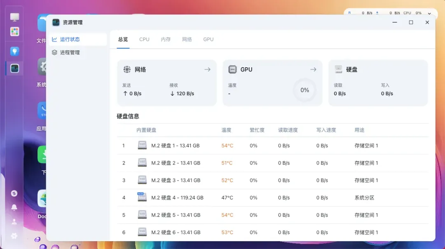
Task: Open settings gear at dock bottom
Action: tap(14, 236)
